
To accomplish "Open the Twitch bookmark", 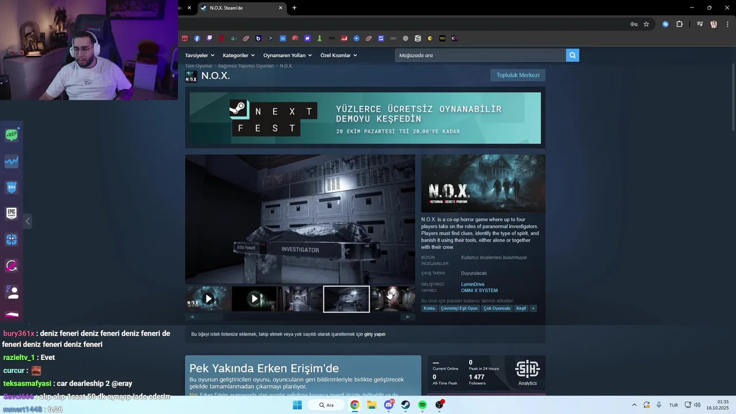I will click(x=209, y=39).
